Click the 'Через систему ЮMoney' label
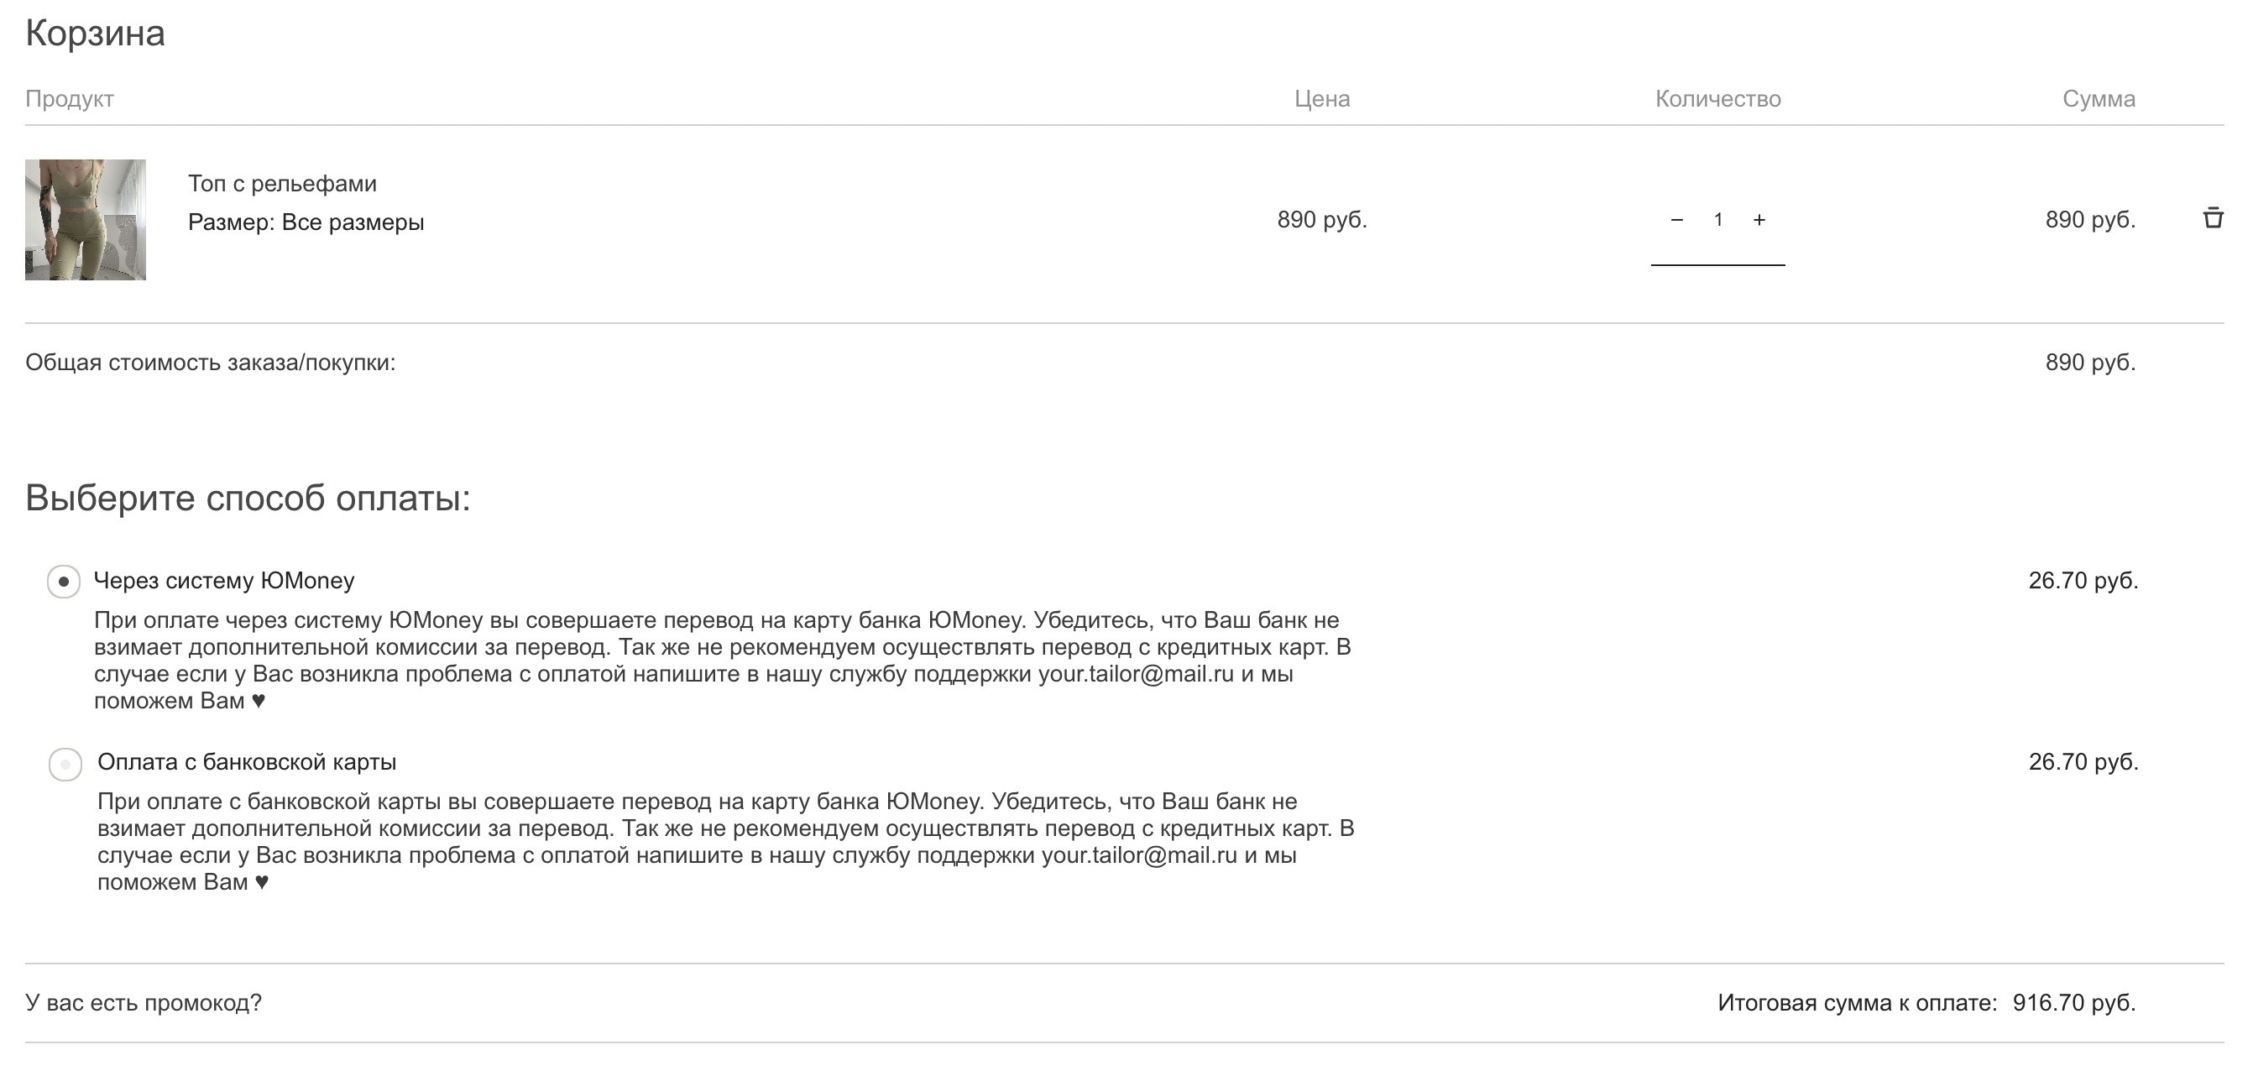Image resolution: width=2253 pixels, height=1071 pixels. (x=224, y=581)
